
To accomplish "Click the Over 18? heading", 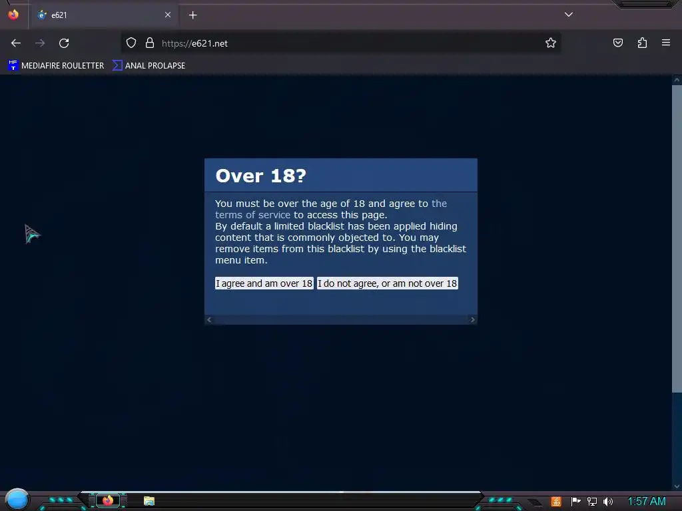I will tap(261, 176).
